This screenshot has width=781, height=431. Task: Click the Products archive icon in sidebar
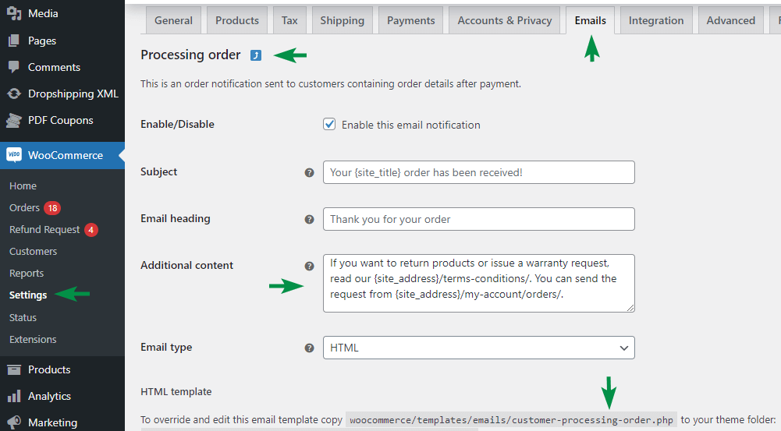(x=14, y=369)
